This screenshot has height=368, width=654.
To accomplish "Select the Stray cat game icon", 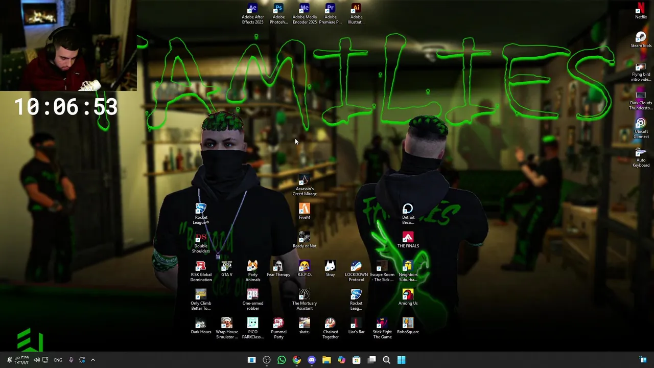I will point(330,269).
